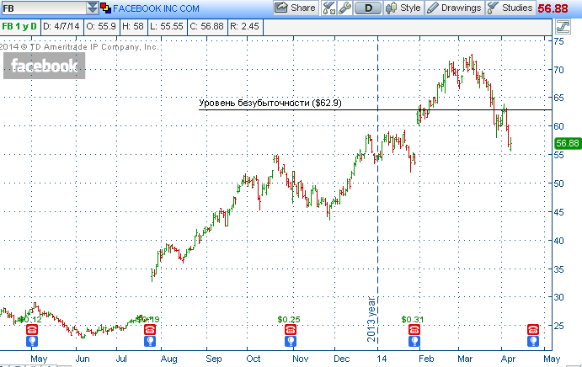Open chart settings wrench icon
This screenshot has width=582, height=367.
(344, 8)
